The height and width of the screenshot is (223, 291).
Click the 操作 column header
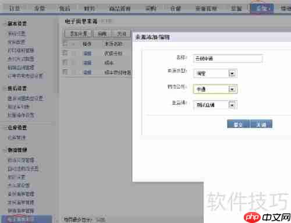pos(87,44)
